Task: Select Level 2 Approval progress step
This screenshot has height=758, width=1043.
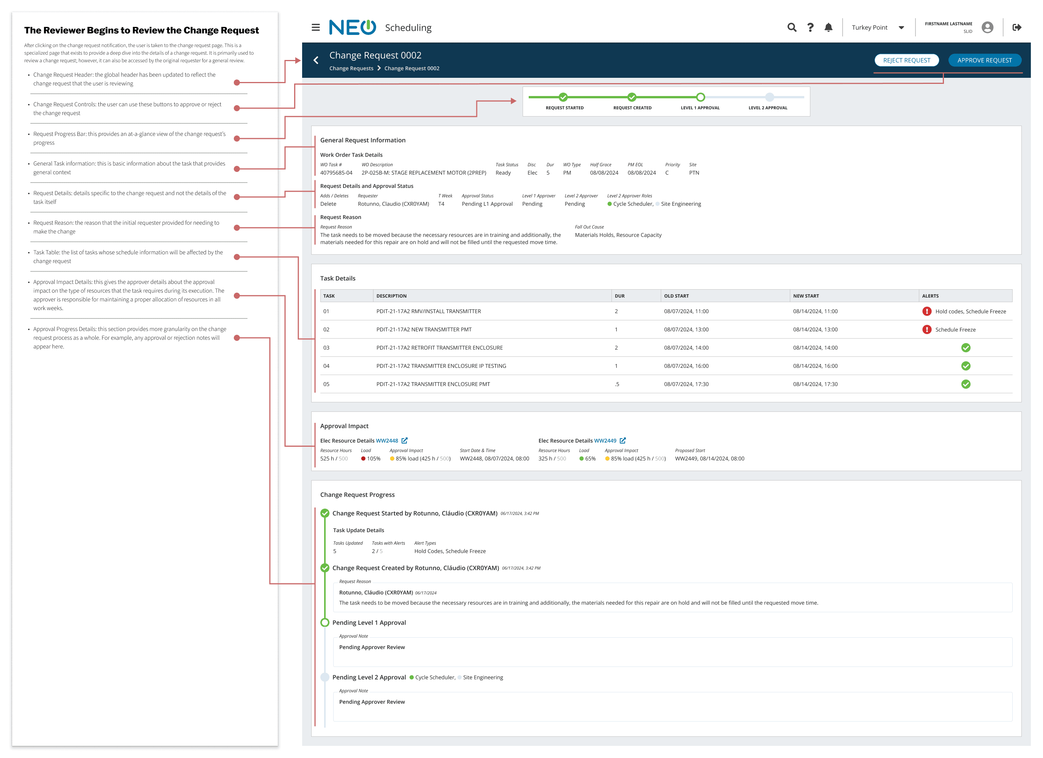Action: (x=769, y=98)
